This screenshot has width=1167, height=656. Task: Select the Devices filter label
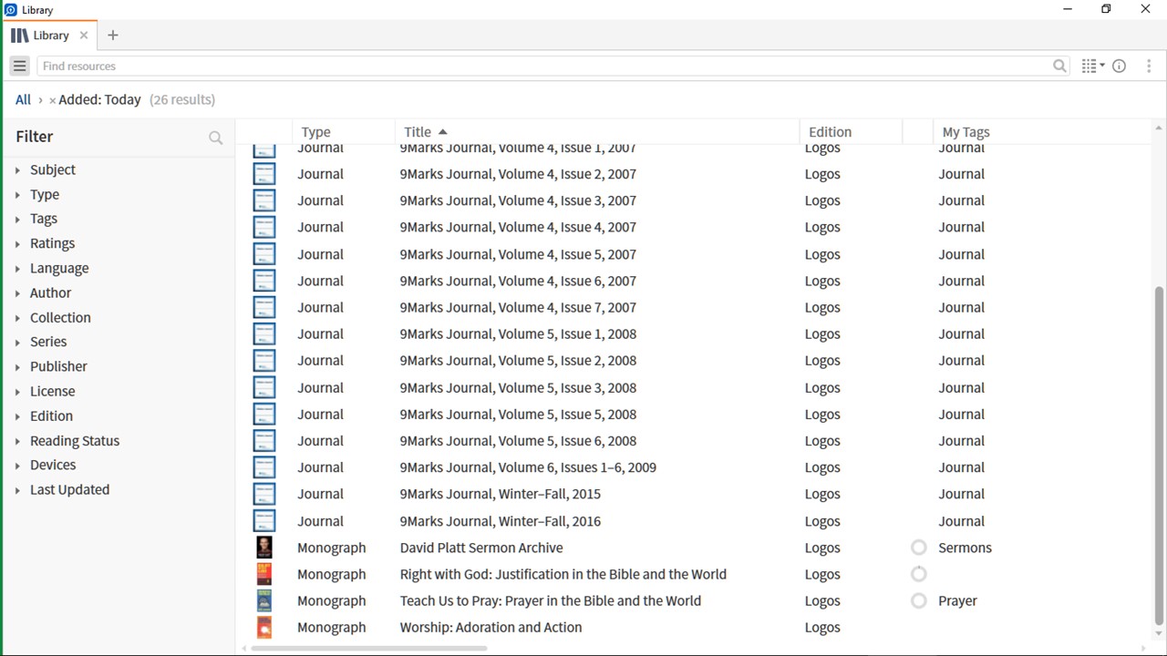coord(53,465)
